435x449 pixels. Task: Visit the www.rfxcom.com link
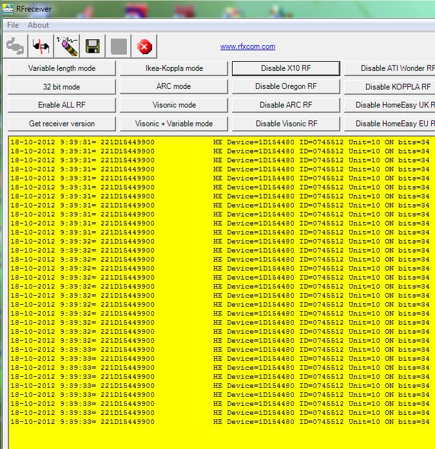(x=247, y=46)
